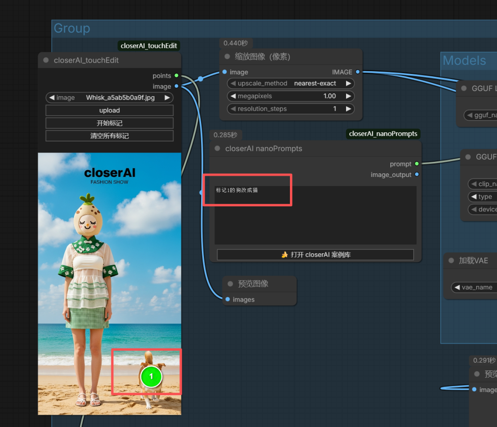Collapse the closerAI nanoPrompts node dot
Viewport: 497px width, 427px height.
pyautogui.click(x=217, y=148)
